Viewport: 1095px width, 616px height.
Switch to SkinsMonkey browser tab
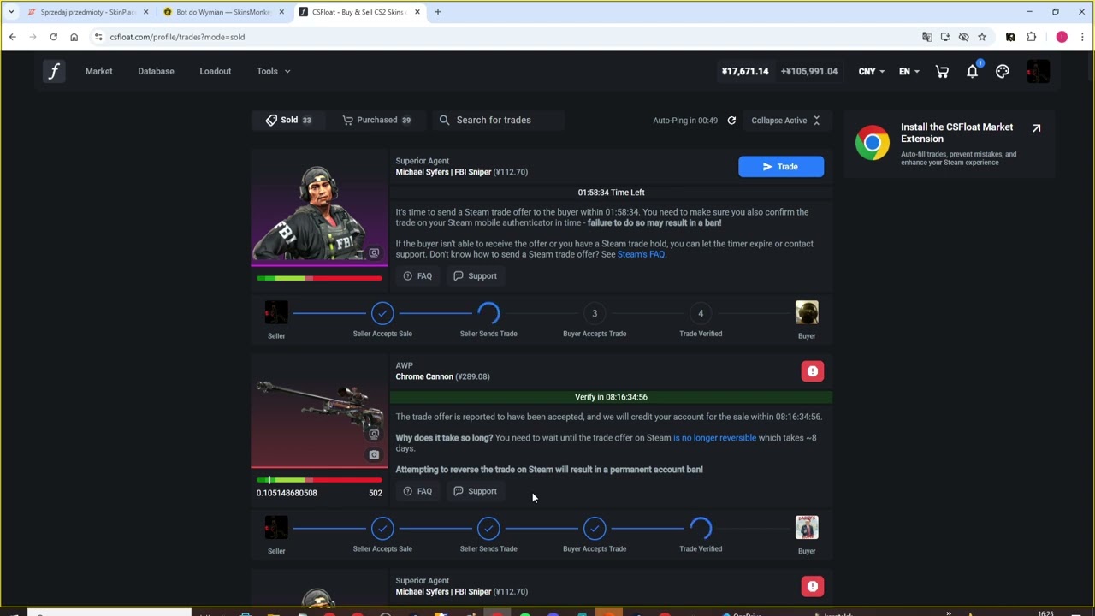tap(223, 12)
